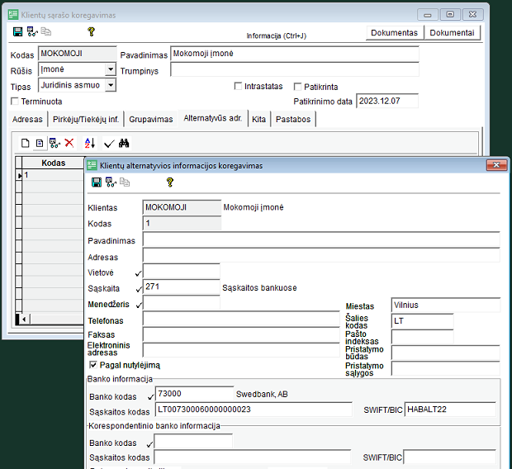512x469 pixels.
Task: Switch to Adresas tab
Action: click(x=27, y=119)
